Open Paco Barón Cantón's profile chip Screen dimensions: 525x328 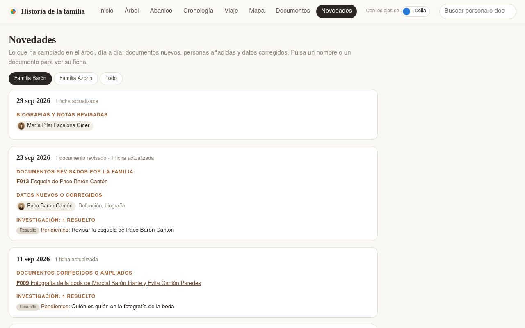pyautogui.click(x=46, y=206)
